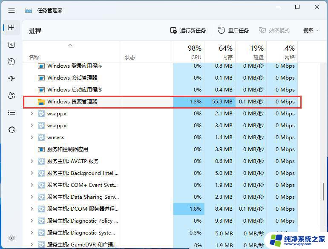Screen dimensions: 328x249
Task: Open the Services page in sidebar
Action: point(12,130)
